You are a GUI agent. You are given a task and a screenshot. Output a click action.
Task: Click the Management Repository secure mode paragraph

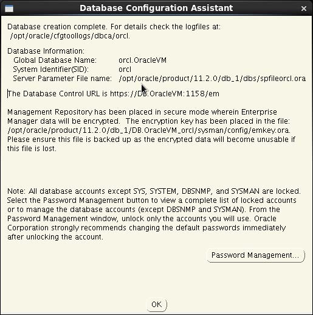151,130
